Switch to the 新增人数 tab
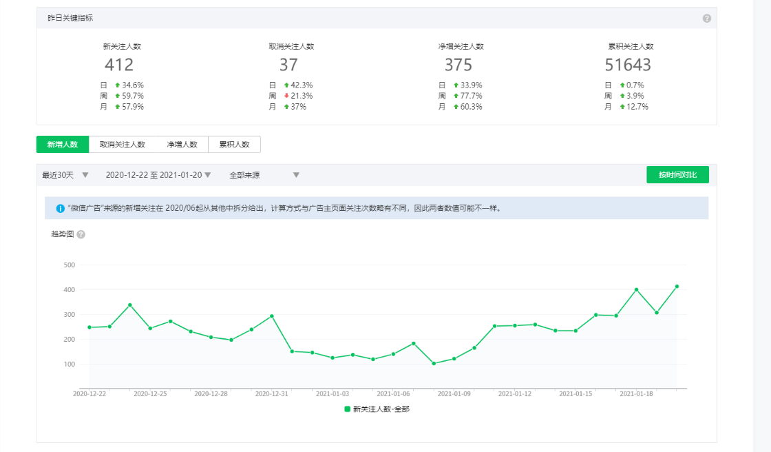This screenshot has width=771, height=452. tap(63, 144)
